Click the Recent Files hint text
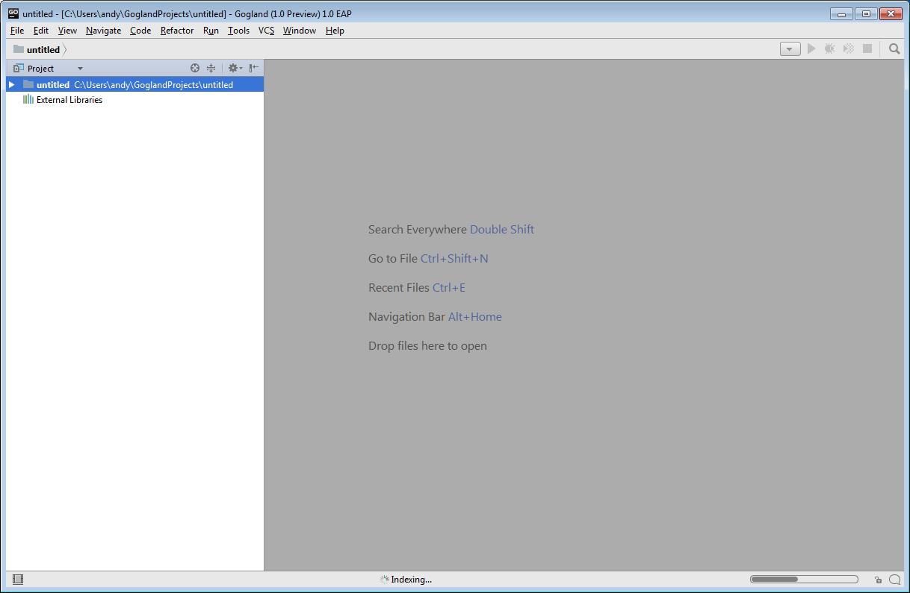Viewport: 910px width, 593px height. pyautogui.click(x=417, y=288)
